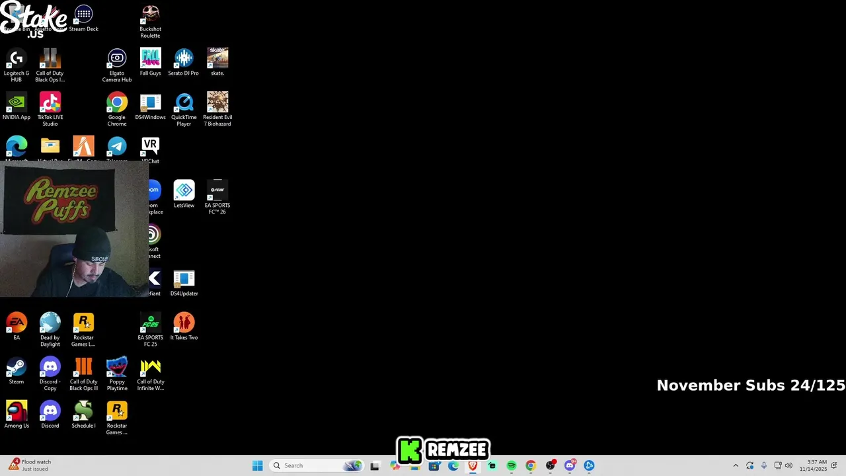Launch Resident Evil 7 Biohazard icon

tap(217, 109)
